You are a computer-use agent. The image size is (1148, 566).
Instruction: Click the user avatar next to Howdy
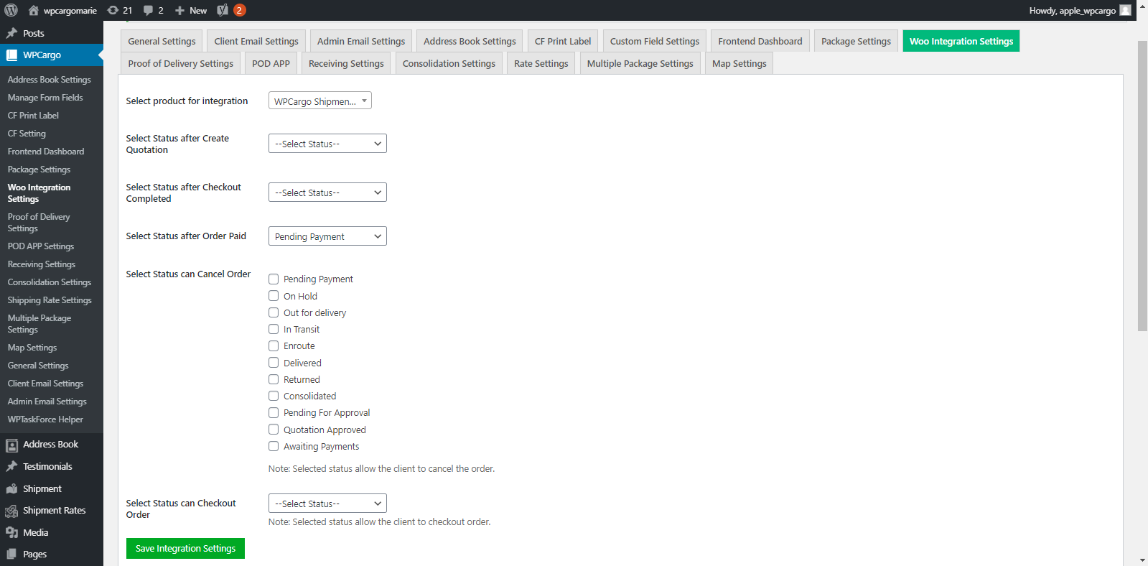pyautogui.click(x=1125, y=10)
